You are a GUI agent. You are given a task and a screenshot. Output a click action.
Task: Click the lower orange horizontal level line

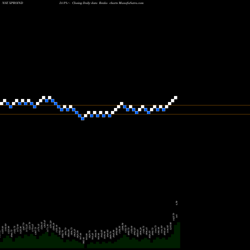[125, 114]
